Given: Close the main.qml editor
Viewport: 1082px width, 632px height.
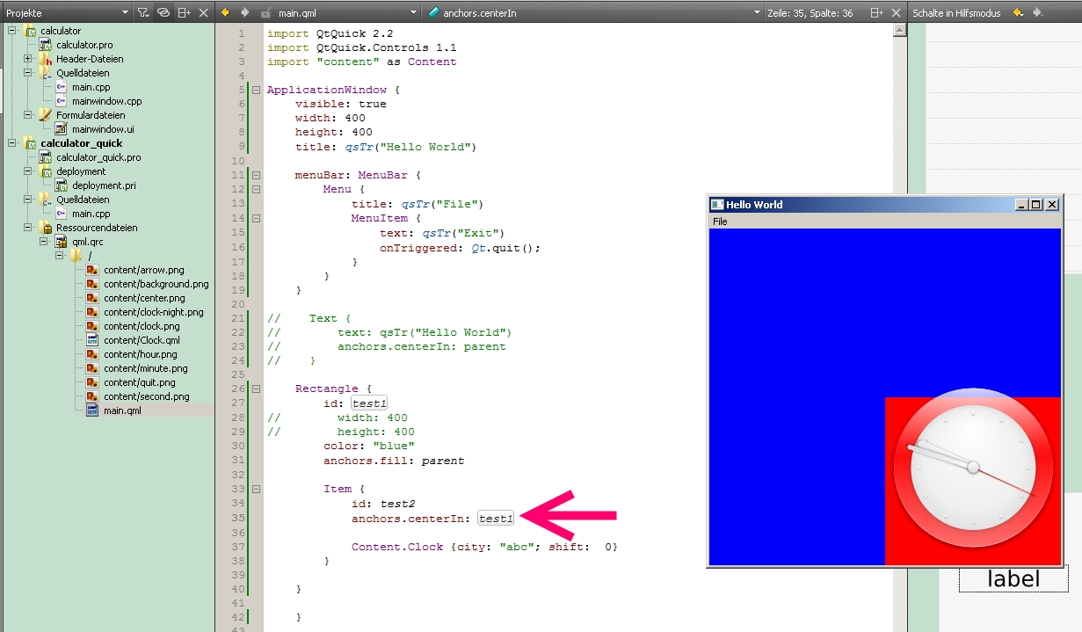Looking at the screenshot, I should click(896, 12).
